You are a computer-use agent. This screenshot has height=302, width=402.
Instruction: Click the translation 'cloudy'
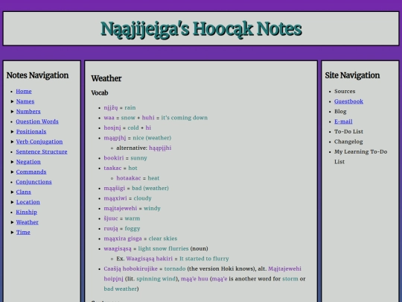(x=142, y=198)
